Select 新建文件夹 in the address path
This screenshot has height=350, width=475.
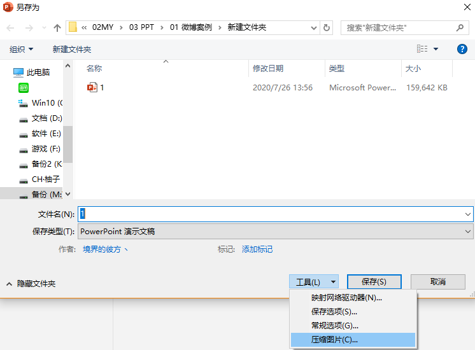pos(247,27)
